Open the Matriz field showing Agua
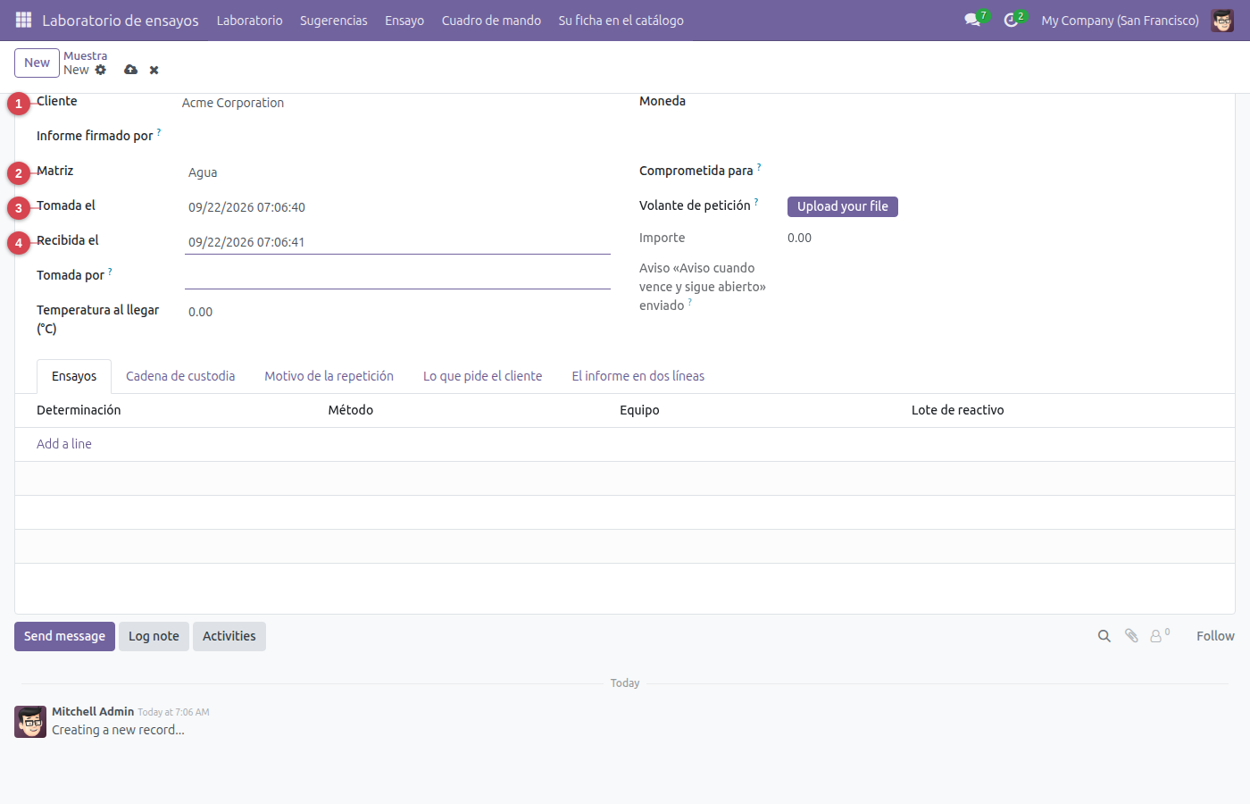Image resolution: width=1250 pixels, height=804 pixels. [397, 172]
